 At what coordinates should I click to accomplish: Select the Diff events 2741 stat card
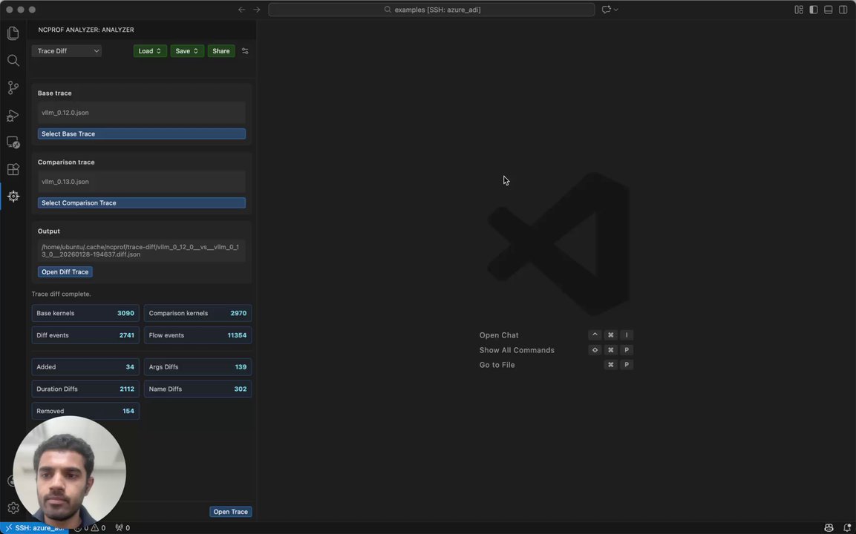click(x=85, y=335)
